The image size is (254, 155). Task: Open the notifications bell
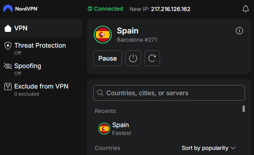pyautogui.click(x=246, y=9)
